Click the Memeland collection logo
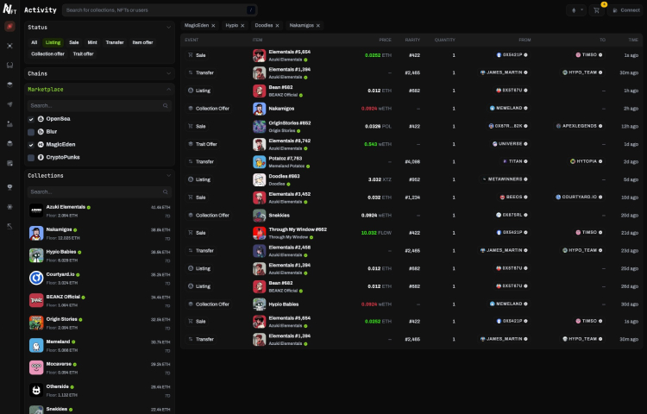 pyautogui.click(x=36, y=345)
